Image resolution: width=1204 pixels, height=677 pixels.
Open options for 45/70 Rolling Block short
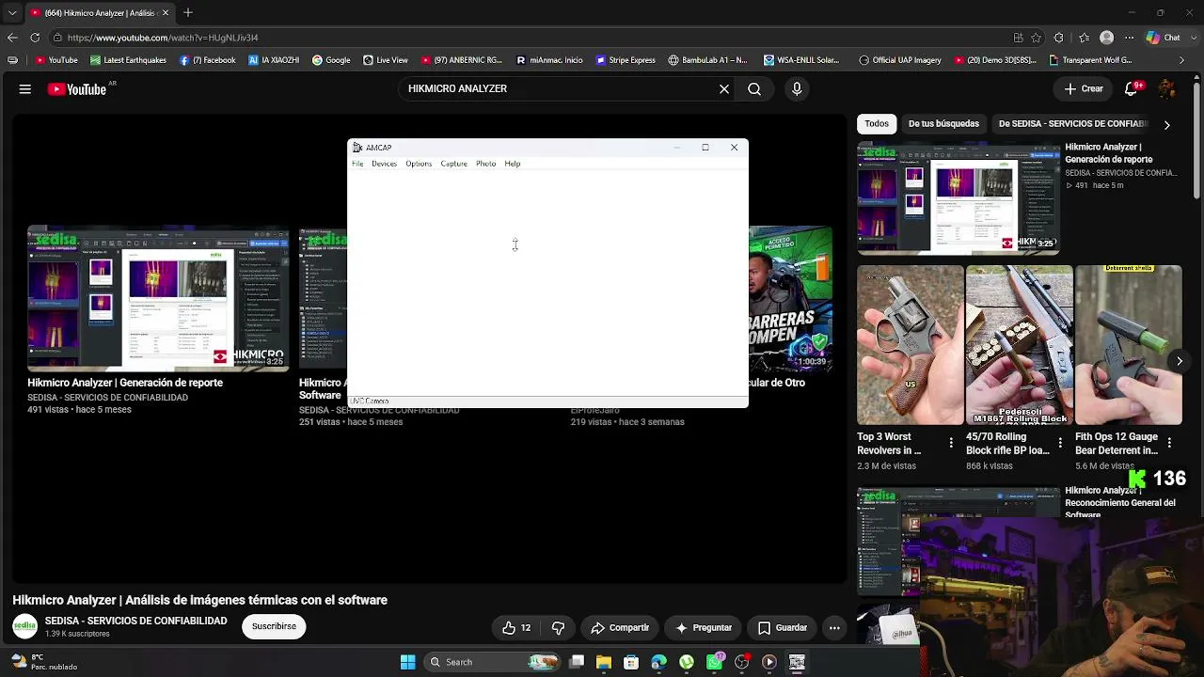point(1060,443)
